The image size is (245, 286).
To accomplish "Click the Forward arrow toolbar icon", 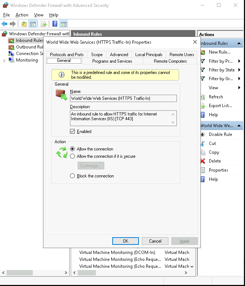I will click(13, 24).
